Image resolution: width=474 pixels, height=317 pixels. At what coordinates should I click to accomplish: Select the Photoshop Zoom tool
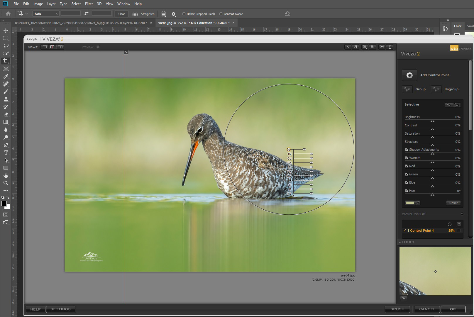pos(6,183)
